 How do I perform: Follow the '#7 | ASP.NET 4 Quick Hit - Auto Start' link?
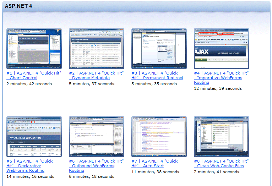(x=154, y=164)
